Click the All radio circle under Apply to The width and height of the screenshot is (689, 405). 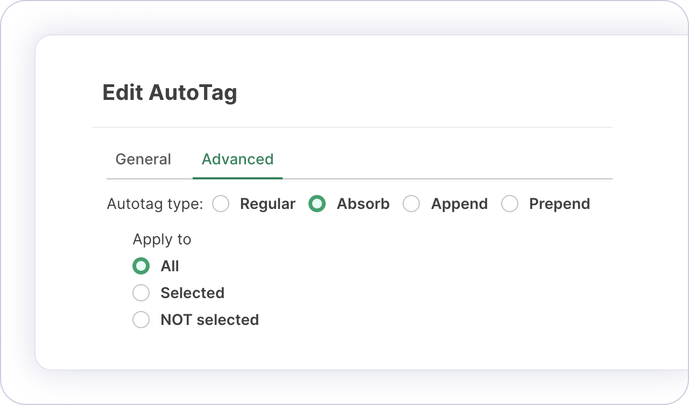pos(141,266)
